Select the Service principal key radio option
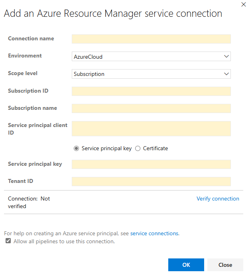This screenshot has width=250, height=274. coord(77,149)
